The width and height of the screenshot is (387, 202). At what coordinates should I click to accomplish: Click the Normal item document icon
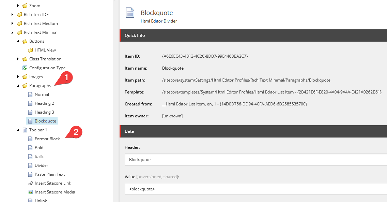[30, 95]
